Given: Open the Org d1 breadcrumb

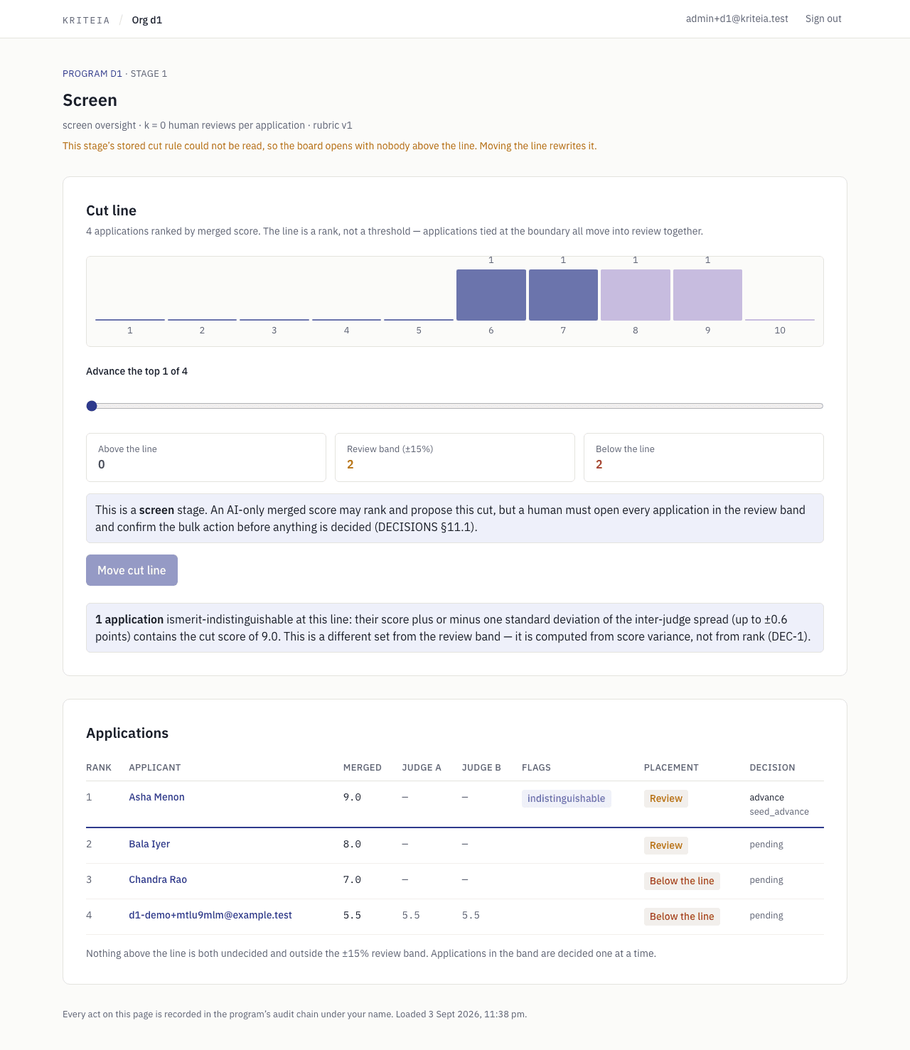Looking at the screenshot, I should [x=147, y=20].
